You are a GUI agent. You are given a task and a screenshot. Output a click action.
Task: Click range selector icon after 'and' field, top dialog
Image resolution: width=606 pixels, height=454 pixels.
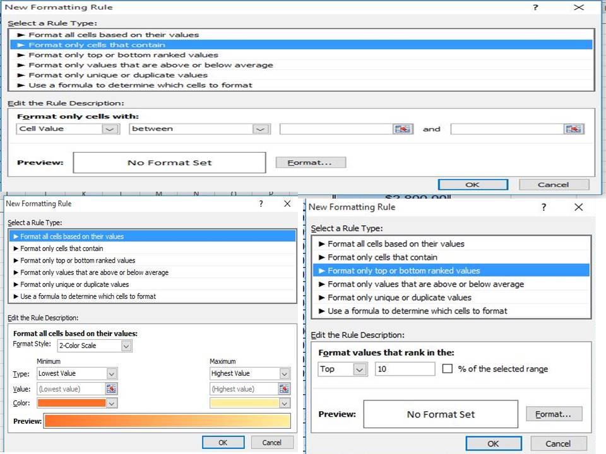pos(574,129)
